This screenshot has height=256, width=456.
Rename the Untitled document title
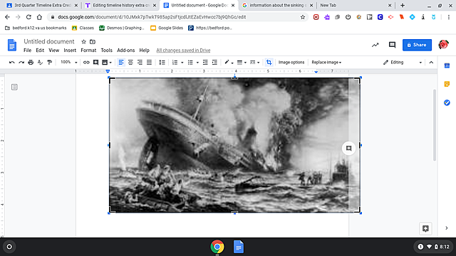(49, 41)
